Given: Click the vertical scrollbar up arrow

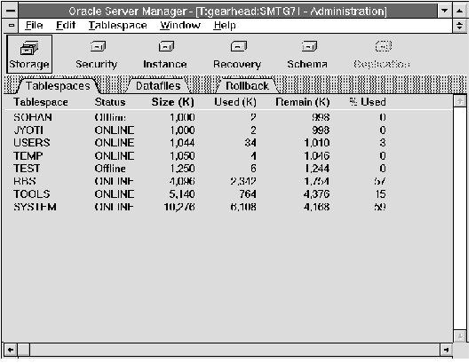Looking at the screenshot, I should [x=460, y=101].
